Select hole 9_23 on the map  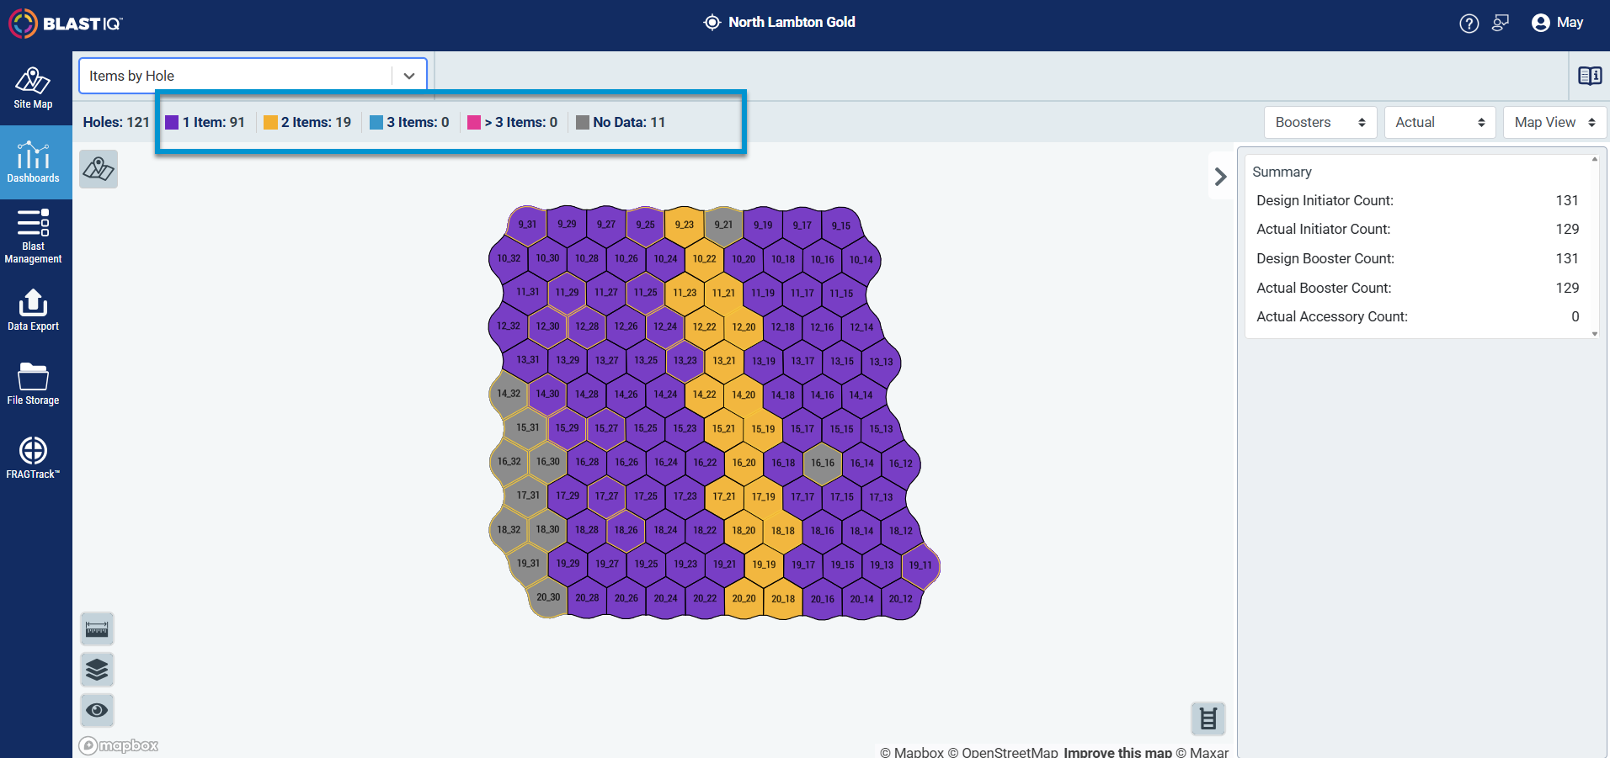[685, 225]
